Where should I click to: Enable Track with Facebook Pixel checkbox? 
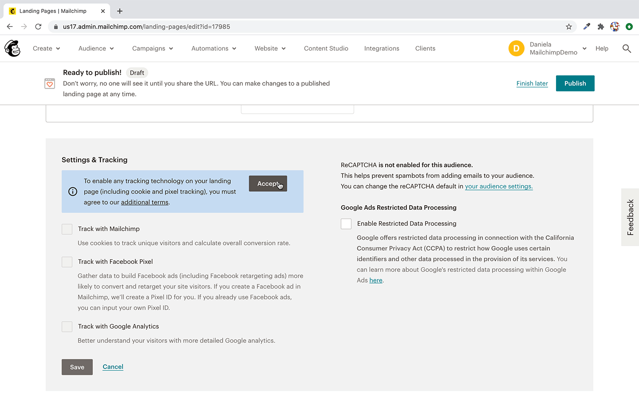click(x=67, y=262)
